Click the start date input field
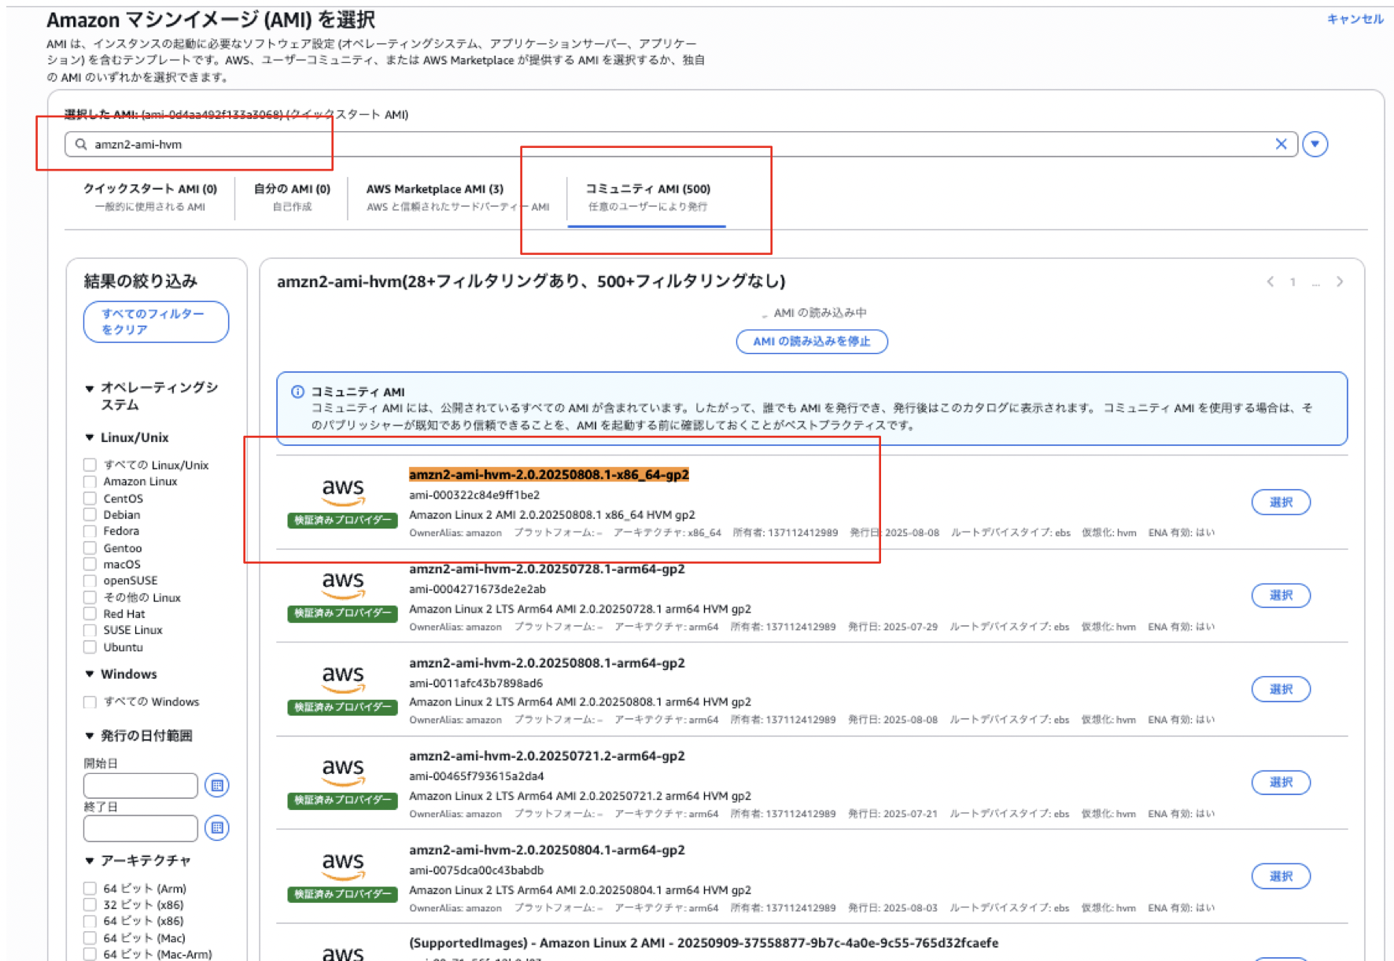Image resolution: width=1394 pixels, height=961 pixels. click(141, 785)
